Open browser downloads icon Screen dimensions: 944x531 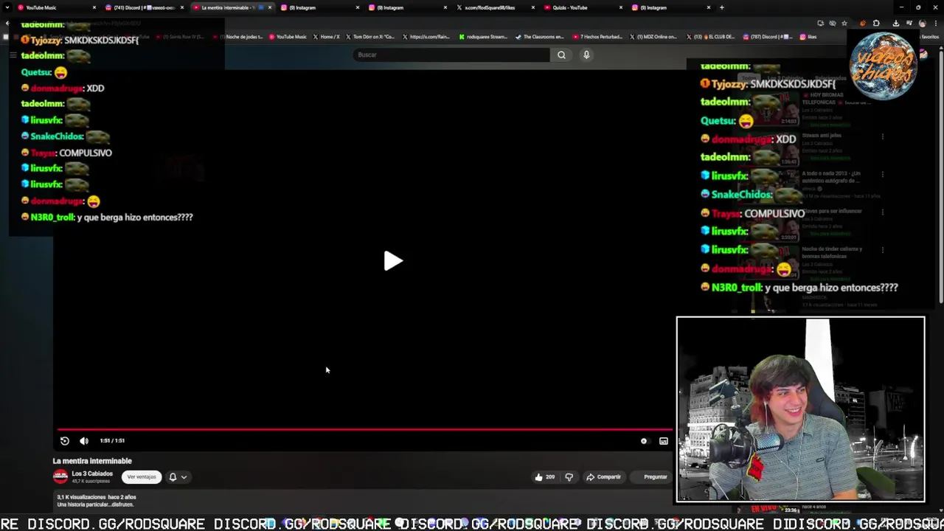[x=895, y=23]
